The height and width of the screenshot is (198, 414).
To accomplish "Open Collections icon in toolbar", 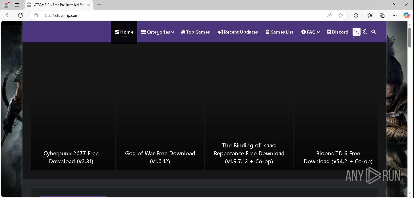I will tap(382, 15).
